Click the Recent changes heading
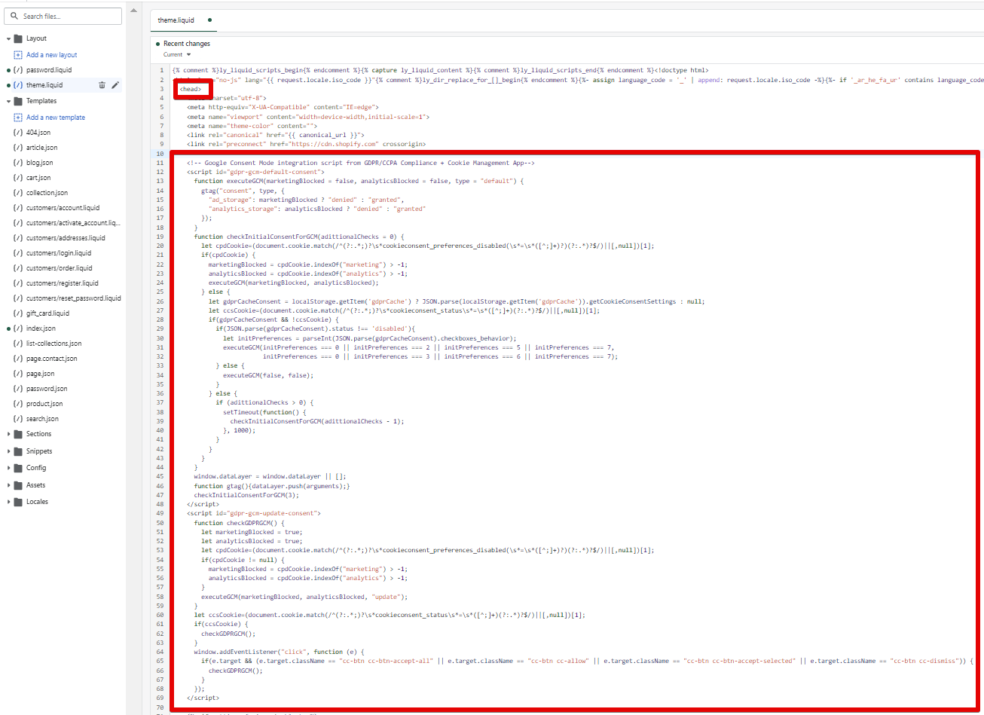 187,44
